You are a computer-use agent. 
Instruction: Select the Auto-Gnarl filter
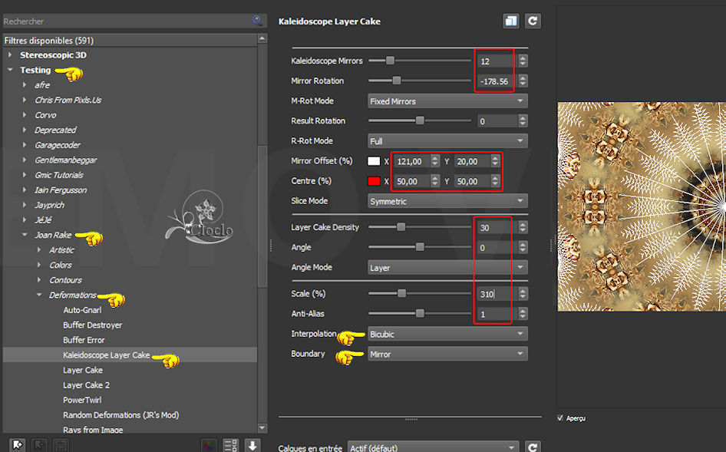pos(82,310)
